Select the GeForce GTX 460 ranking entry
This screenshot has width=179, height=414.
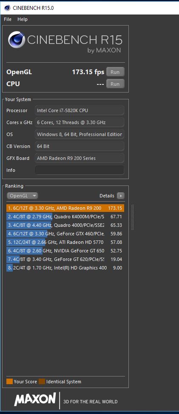(65, 234)
